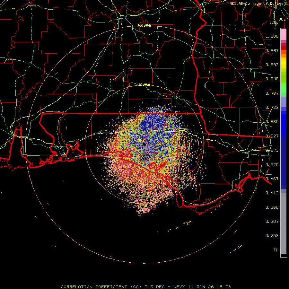Click the 0.573 legend value
Viewport: 289px width, 289px height.
click(272, 150)
